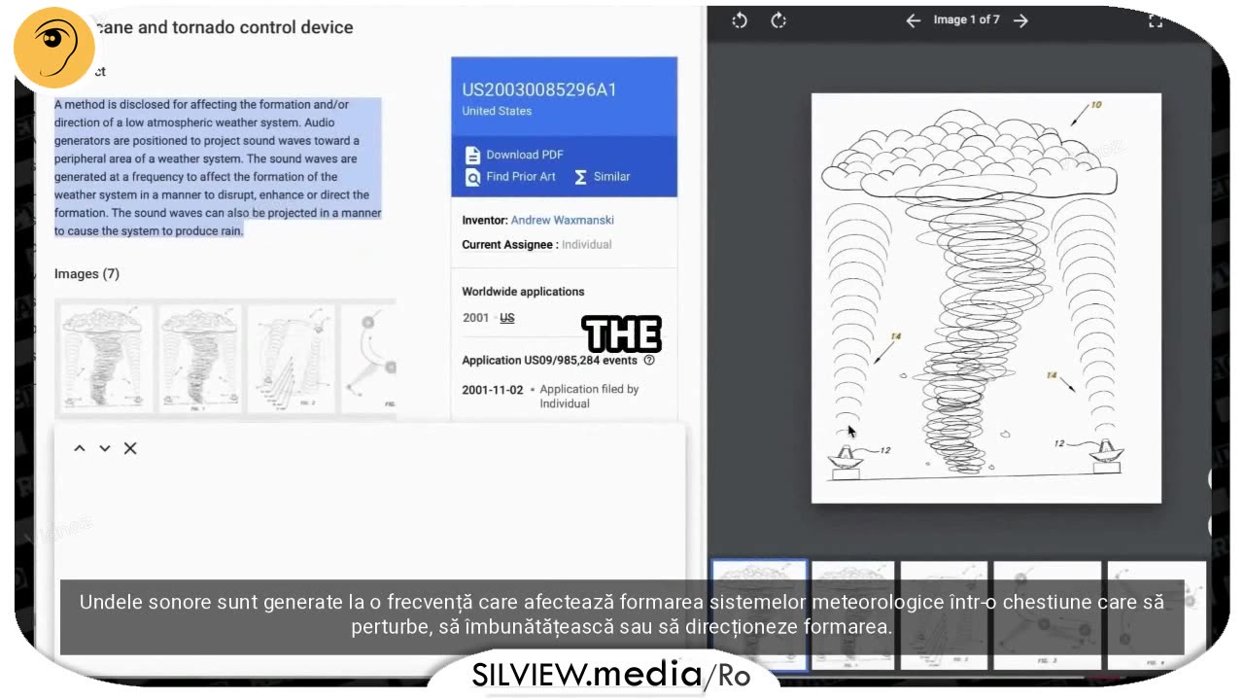Rotate image clockwise in viewer

click(x=778, y=20)
